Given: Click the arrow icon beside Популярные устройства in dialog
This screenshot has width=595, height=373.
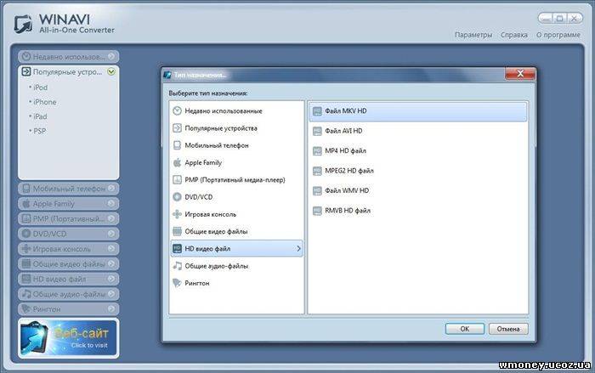Looking at the screenshot, I should tap(177, 128).
